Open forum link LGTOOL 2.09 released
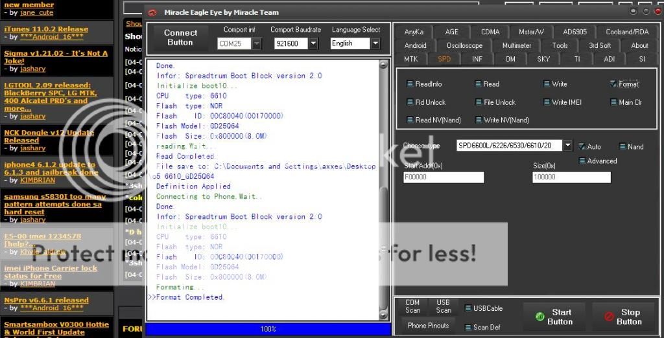The width and height of the screenshot is (664, 338). (51, 97)
